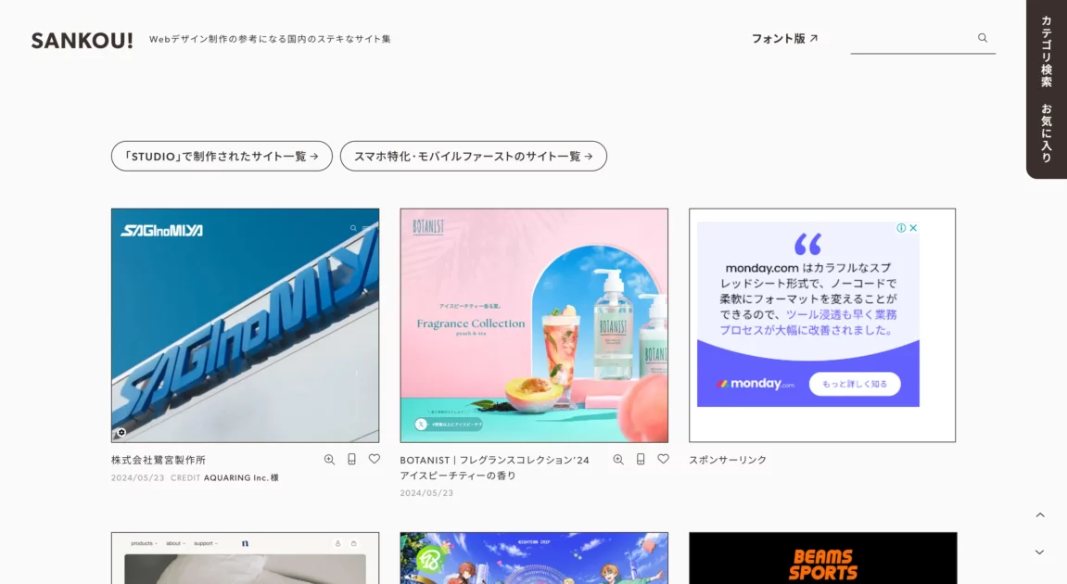
Task: Click the header search input field
Action: 911,39
